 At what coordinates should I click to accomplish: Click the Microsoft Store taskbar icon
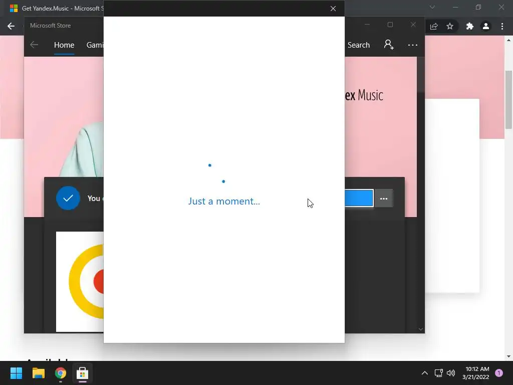(x=83, y=373)
